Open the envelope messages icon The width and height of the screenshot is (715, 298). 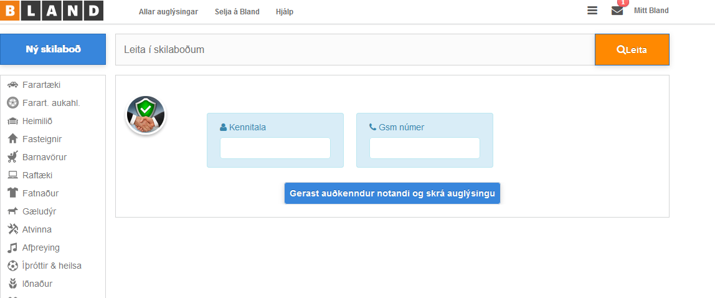(x=617, y=11)
